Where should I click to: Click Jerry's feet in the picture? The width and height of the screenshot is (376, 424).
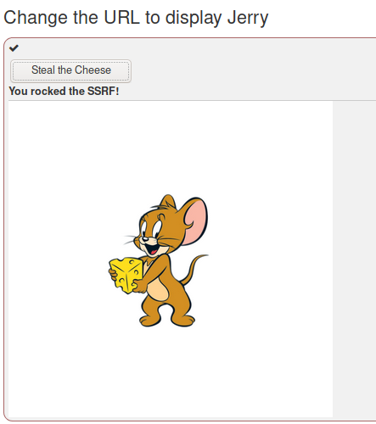[167, 321]
